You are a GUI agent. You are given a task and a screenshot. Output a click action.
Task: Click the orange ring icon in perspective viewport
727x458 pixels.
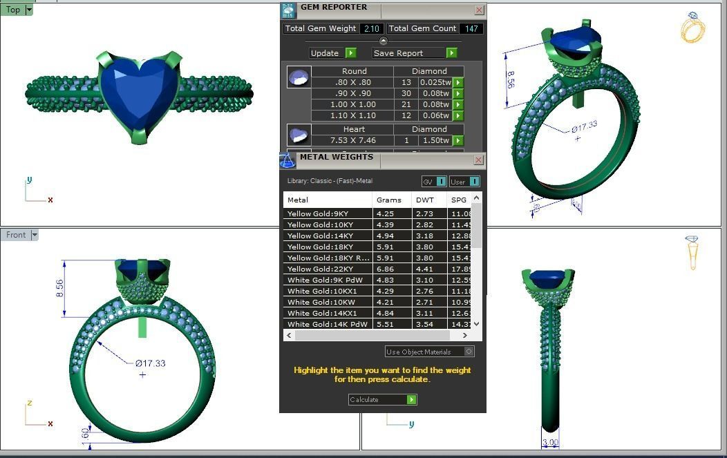(692, 28)
